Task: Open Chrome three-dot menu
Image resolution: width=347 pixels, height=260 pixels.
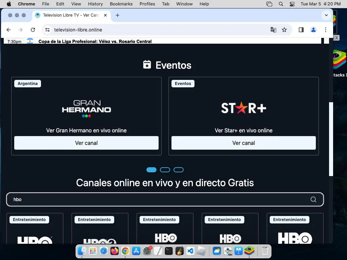Action: [326, 30]
